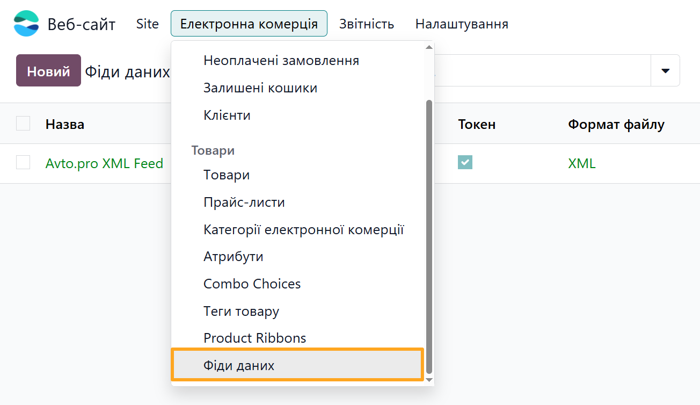The image size is (700, 405).
Task: Click the Новий button
Action: click(48, 70)
